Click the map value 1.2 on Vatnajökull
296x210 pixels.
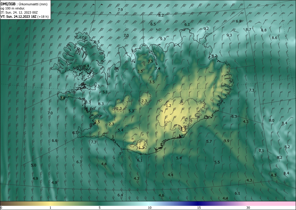[168, 105]
